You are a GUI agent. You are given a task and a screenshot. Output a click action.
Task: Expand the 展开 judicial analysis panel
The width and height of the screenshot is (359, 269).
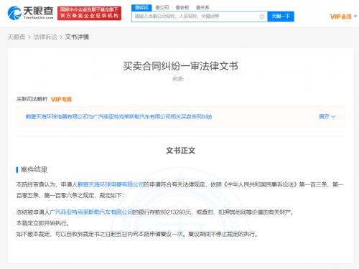[327, 117]
